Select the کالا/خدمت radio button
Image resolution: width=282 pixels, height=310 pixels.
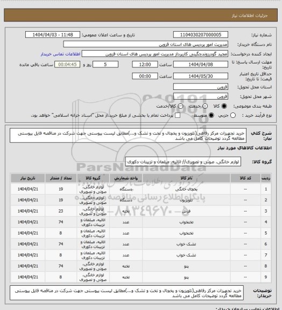click(x=180, y=106)
